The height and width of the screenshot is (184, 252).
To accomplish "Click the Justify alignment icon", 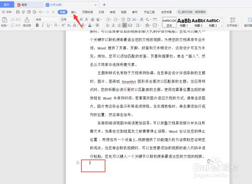I will (x=124, y=25).
